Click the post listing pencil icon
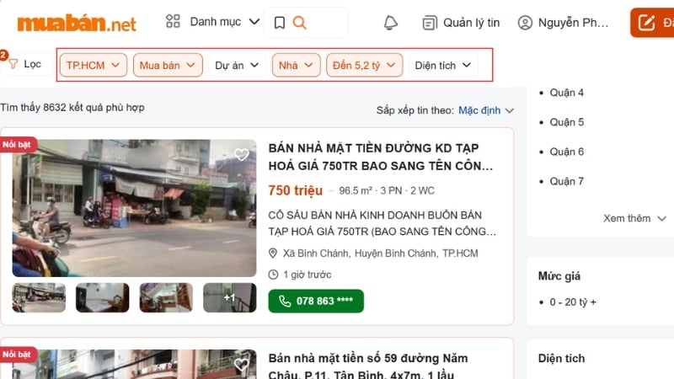 (646, 23)
